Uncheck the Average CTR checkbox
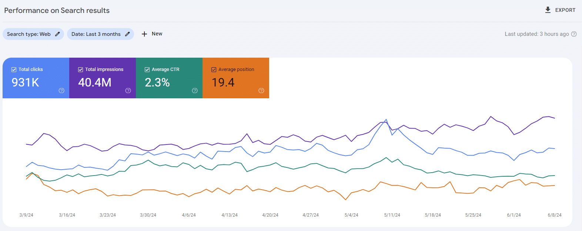This screenshot has height=231, width=582. point(147,69)
